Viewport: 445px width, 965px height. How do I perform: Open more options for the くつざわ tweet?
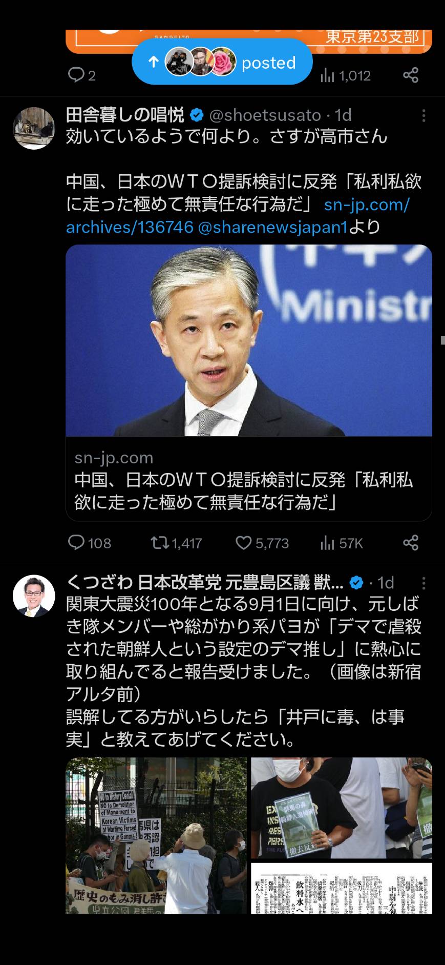(423, 583)
